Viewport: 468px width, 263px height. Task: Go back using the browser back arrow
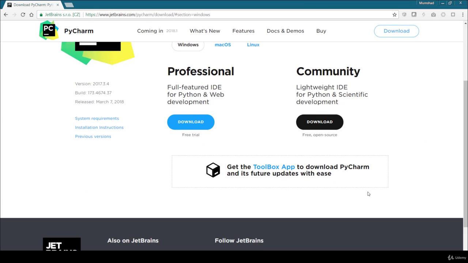coord(6,15)
